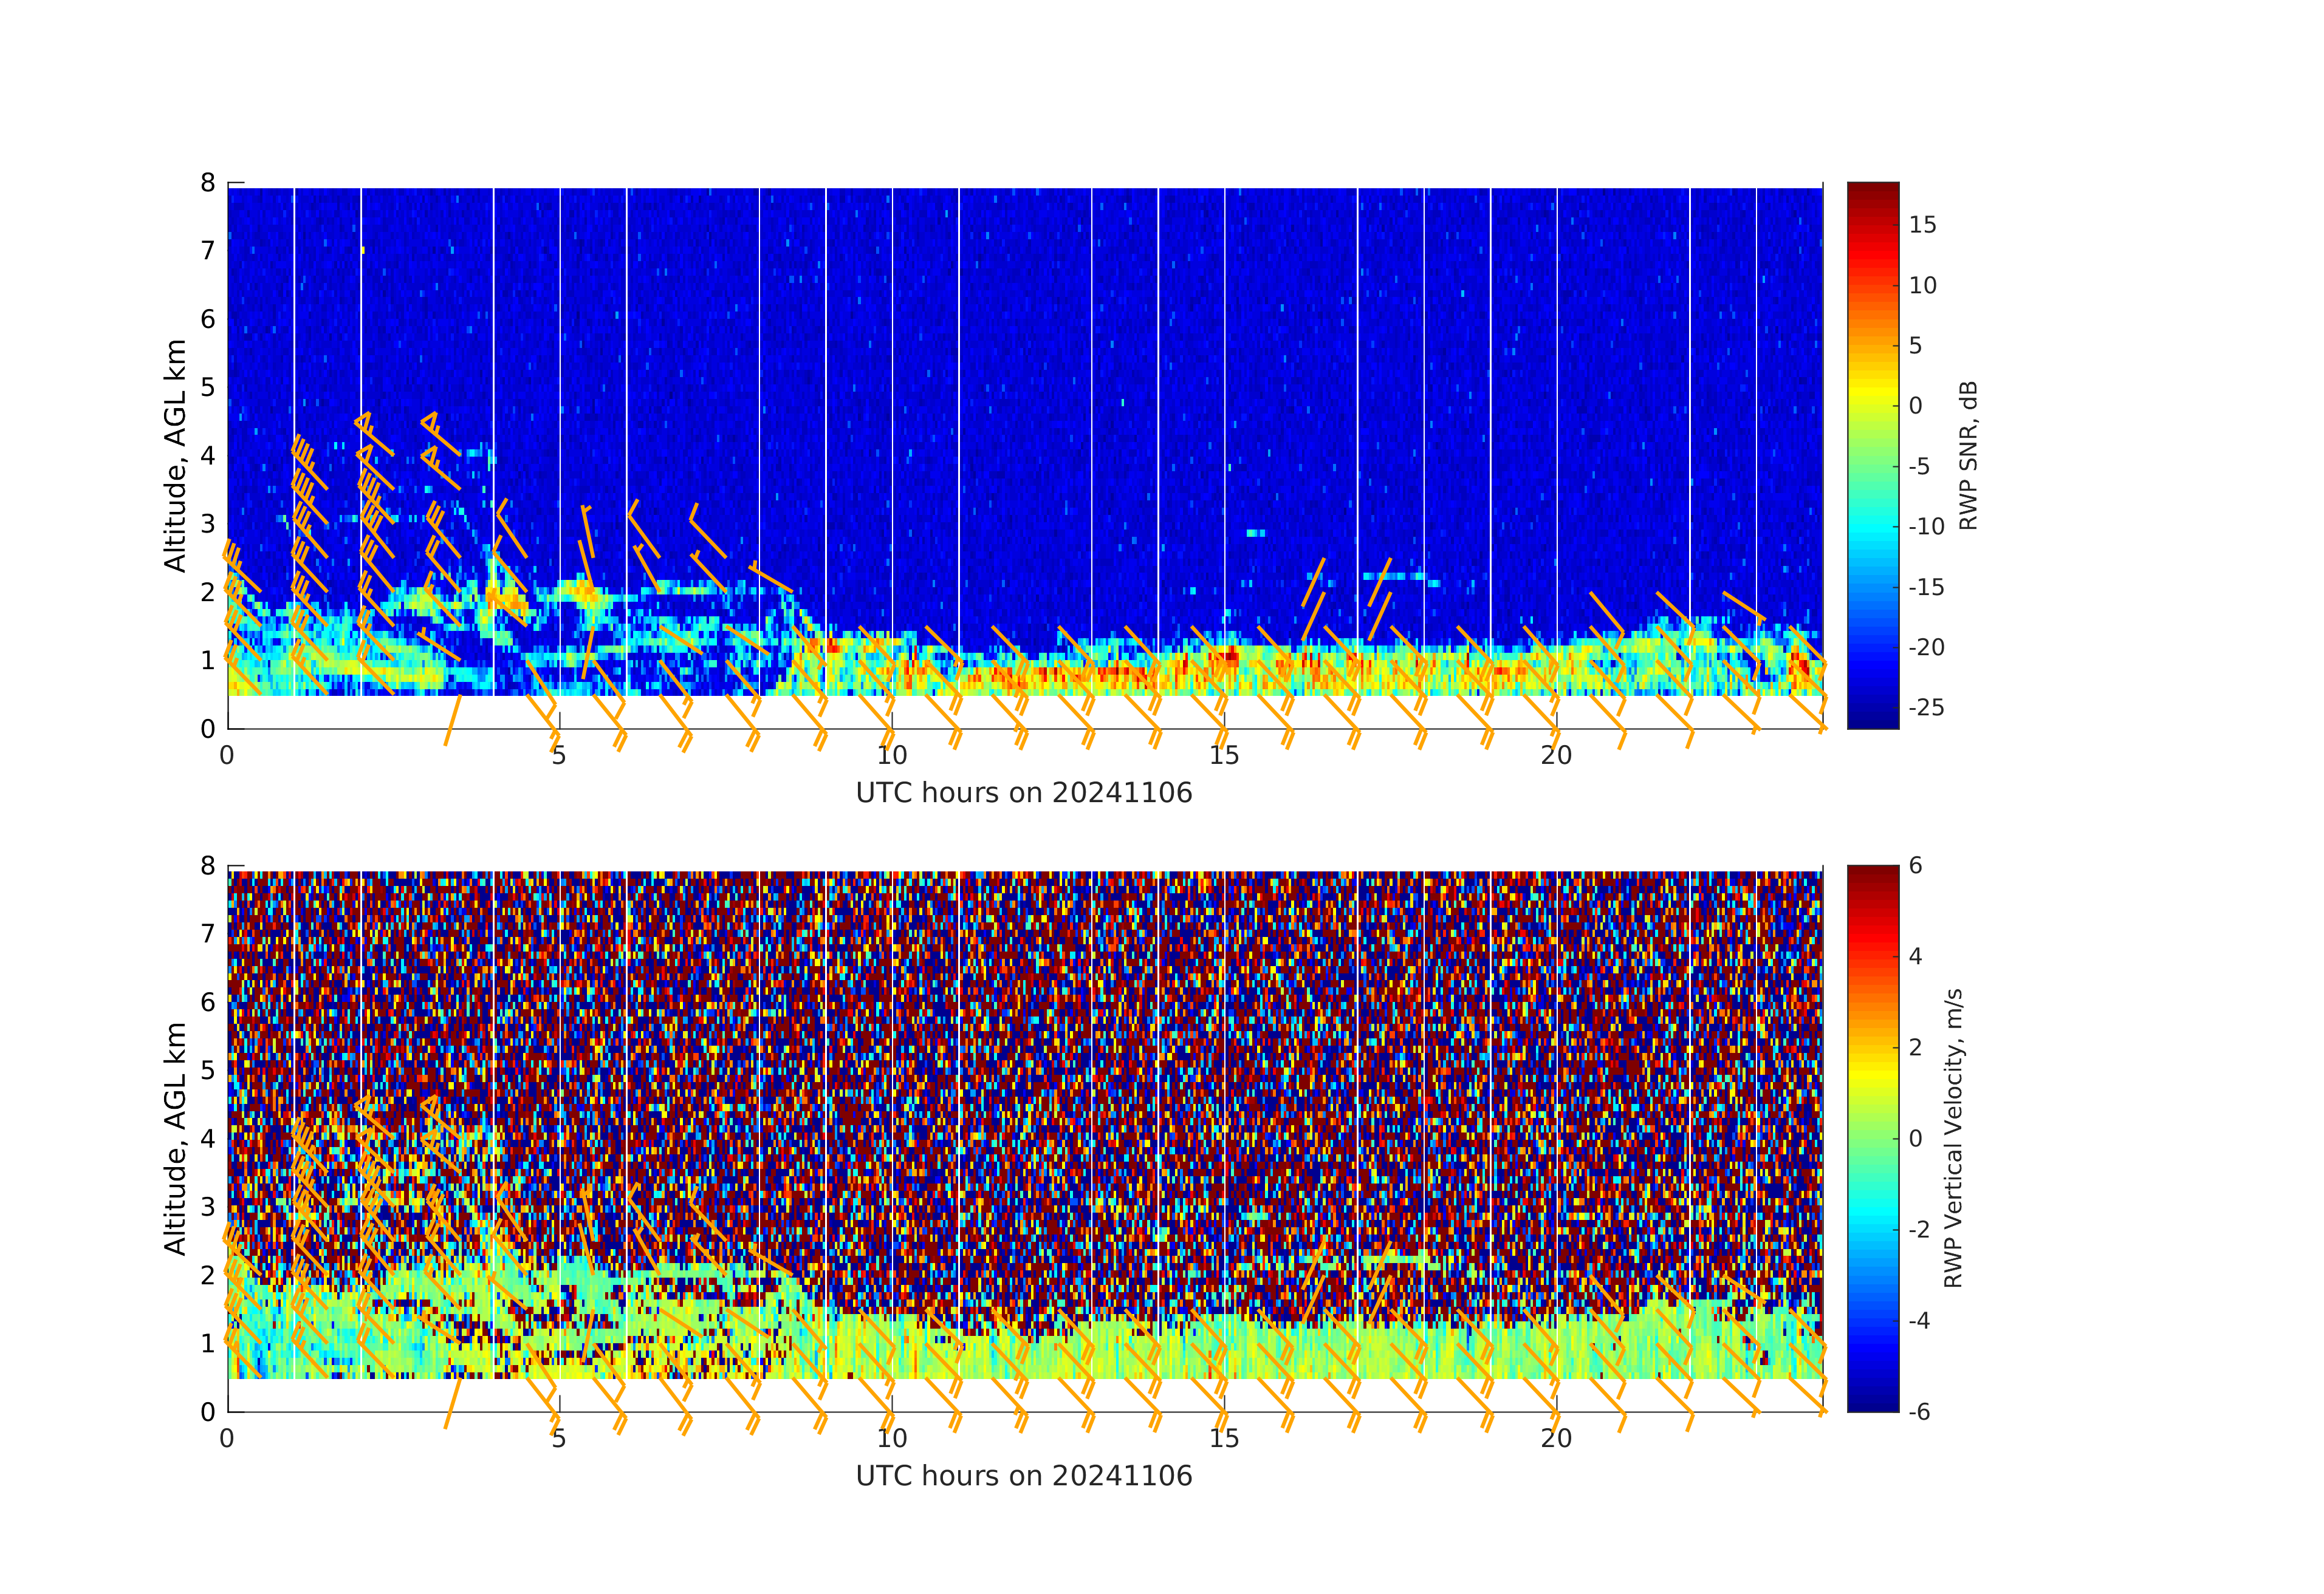
Task: Click y-axis tick 8 on top plot
Action: click(x=208, y=183)
